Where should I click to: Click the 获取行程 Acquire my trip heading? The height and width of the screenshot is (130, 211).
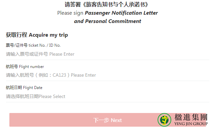(x=37, y=35)
